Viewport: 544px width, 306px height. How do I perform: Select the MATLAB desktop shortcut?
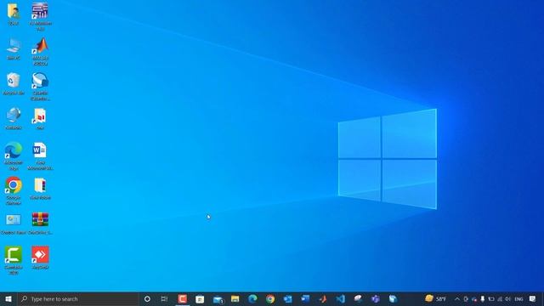pyautogui.click(x=40, y=52)
